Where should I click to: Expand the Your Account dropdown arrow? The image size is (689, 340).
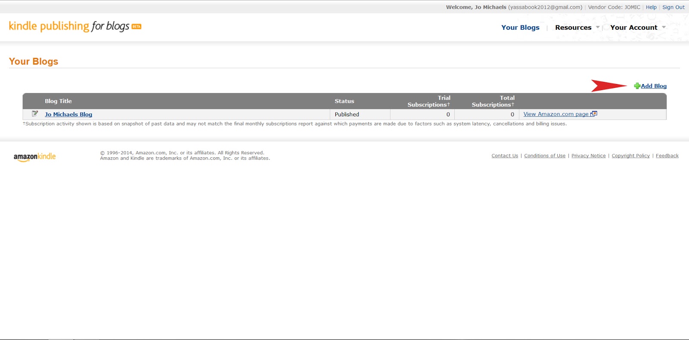point(664,27)
